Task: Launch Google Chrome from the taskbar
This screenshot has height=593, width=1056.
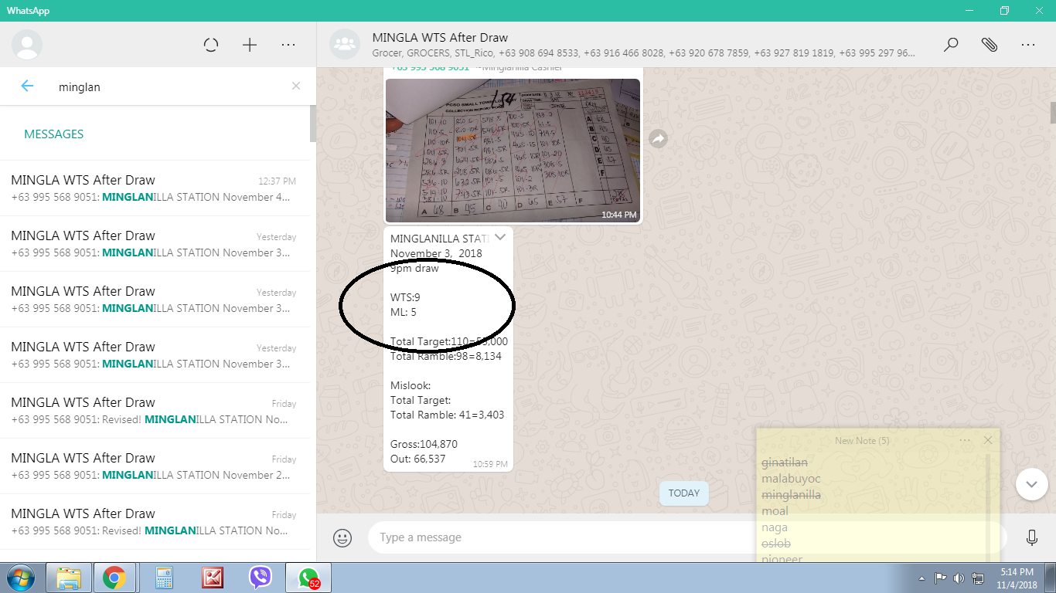Action: coord(114,578)
